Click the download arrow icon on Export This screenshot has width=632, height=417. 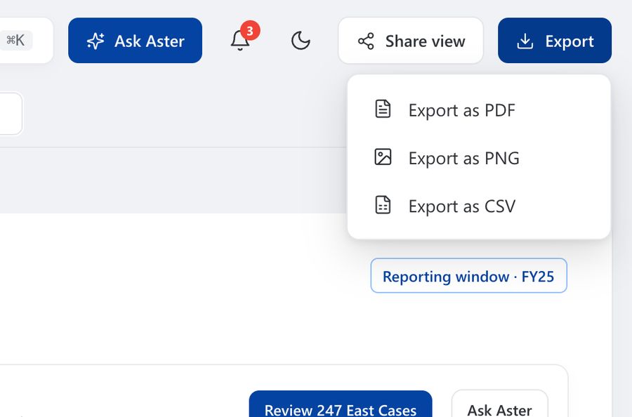tap(525, 41)
